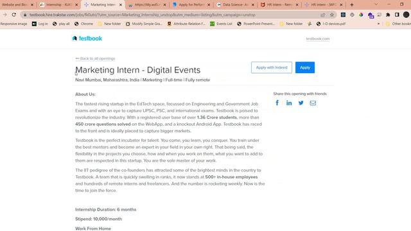Image resolution: width=411 pixels, height=231 pixels.
Task: Click Internship Duration: 6 months text
Action: click(x=105, y=210)
